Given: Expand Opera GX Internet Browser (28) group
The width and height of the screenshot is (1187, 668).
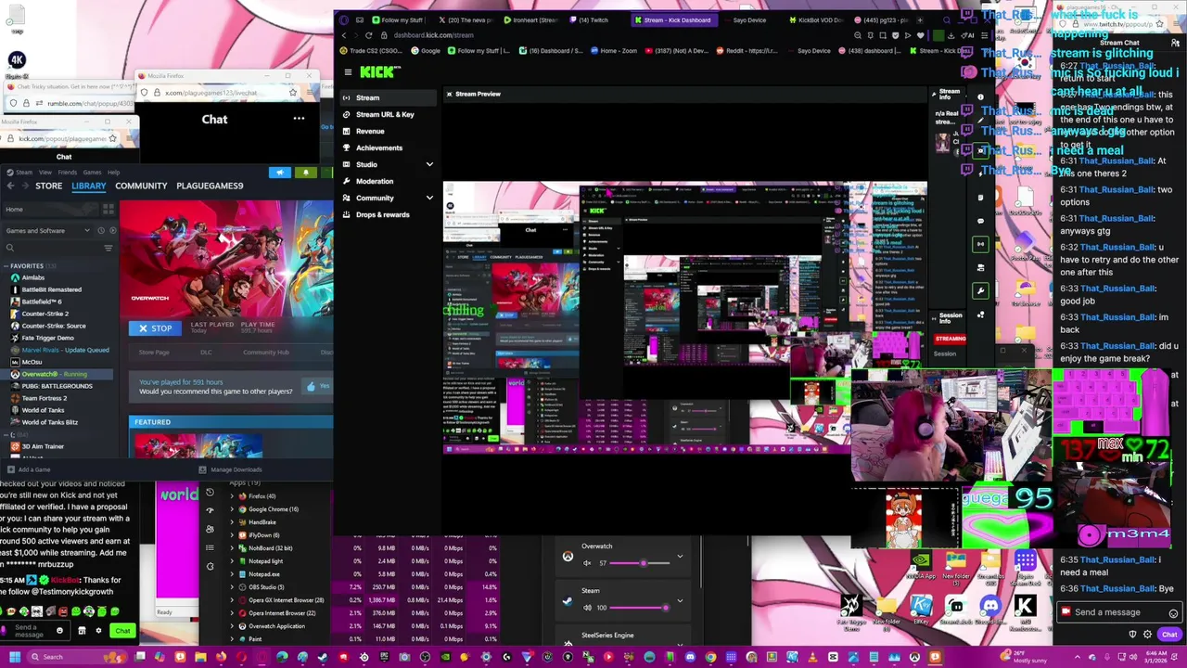Looking at the screenshot, I should coord(232,600).
